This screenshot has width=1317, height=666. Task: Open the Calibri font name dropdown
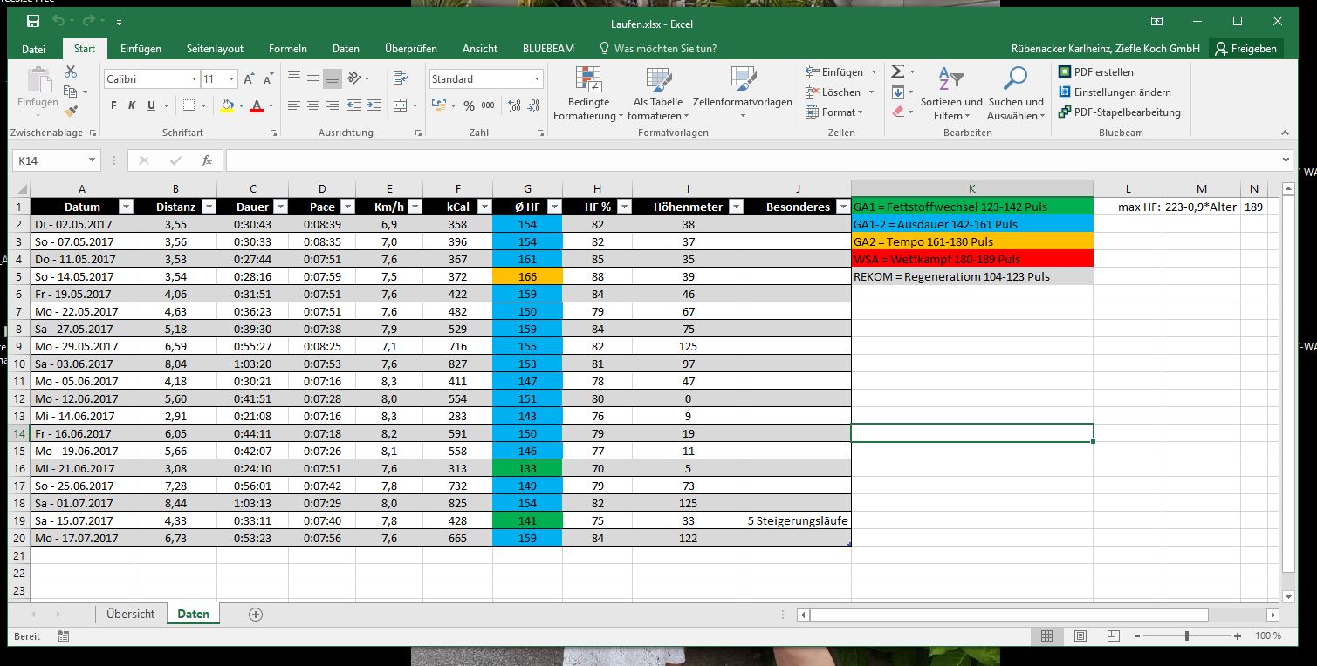[194, 79]
